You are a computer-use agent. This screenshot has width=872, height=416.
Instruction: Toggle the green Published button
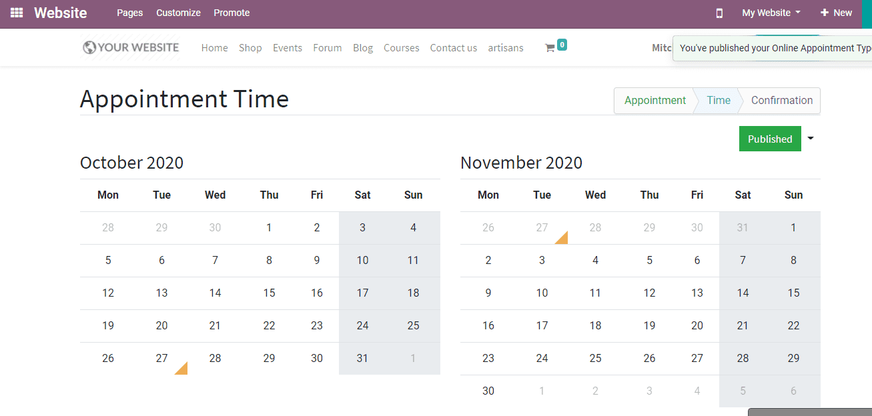point(770,139)
